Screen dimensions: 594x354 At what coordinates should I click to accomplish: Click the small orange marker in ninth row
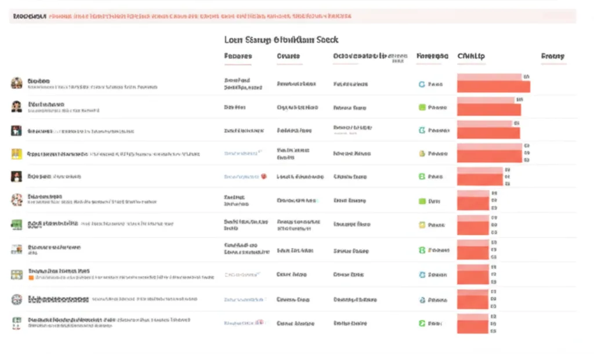31,278
